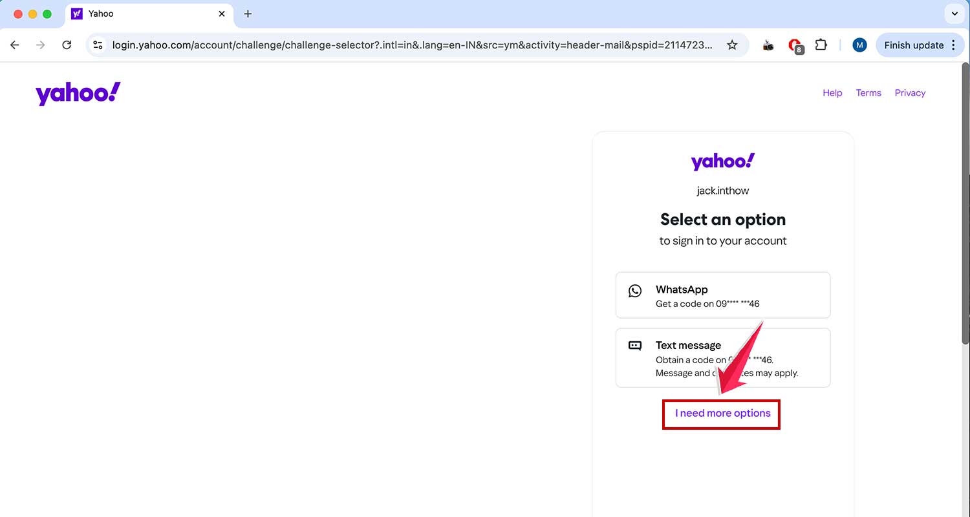Open the Help link

tap(832, 92)
